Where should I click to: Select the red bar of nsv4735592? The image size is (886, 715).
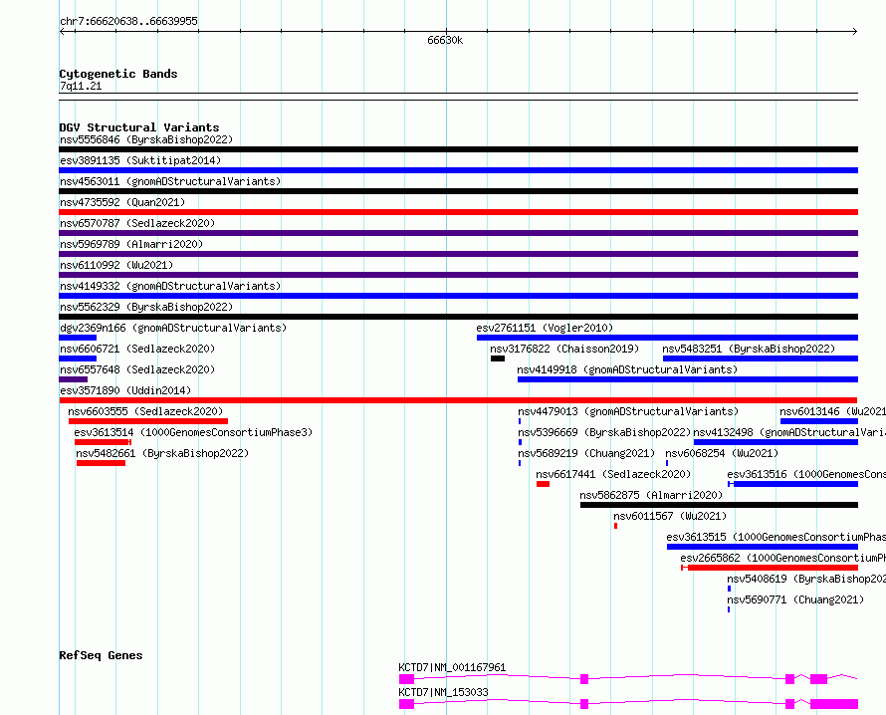[x=458, y=212]
